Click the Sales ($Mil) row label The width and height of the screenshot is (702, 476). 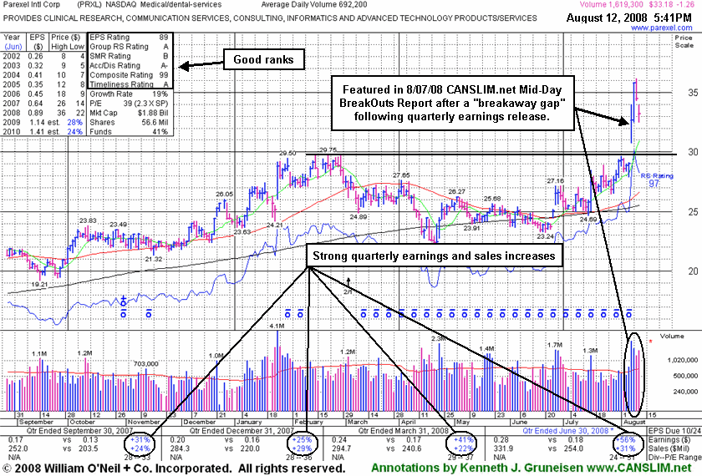pyautogui.click(x=671, y=448)
